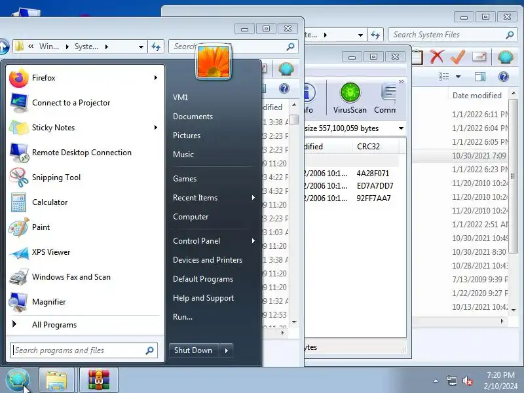
Task: Expand WinRAR toolbar overflow chevron
Action: coord(402,81)
